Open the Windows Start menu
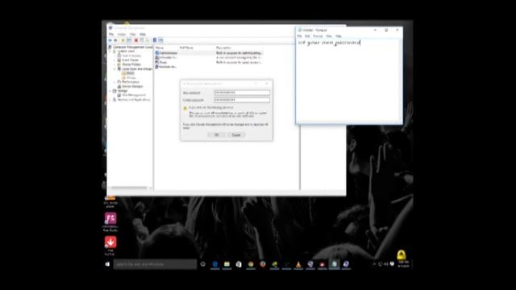Screen dimensions: 516x290 [107, 264]
